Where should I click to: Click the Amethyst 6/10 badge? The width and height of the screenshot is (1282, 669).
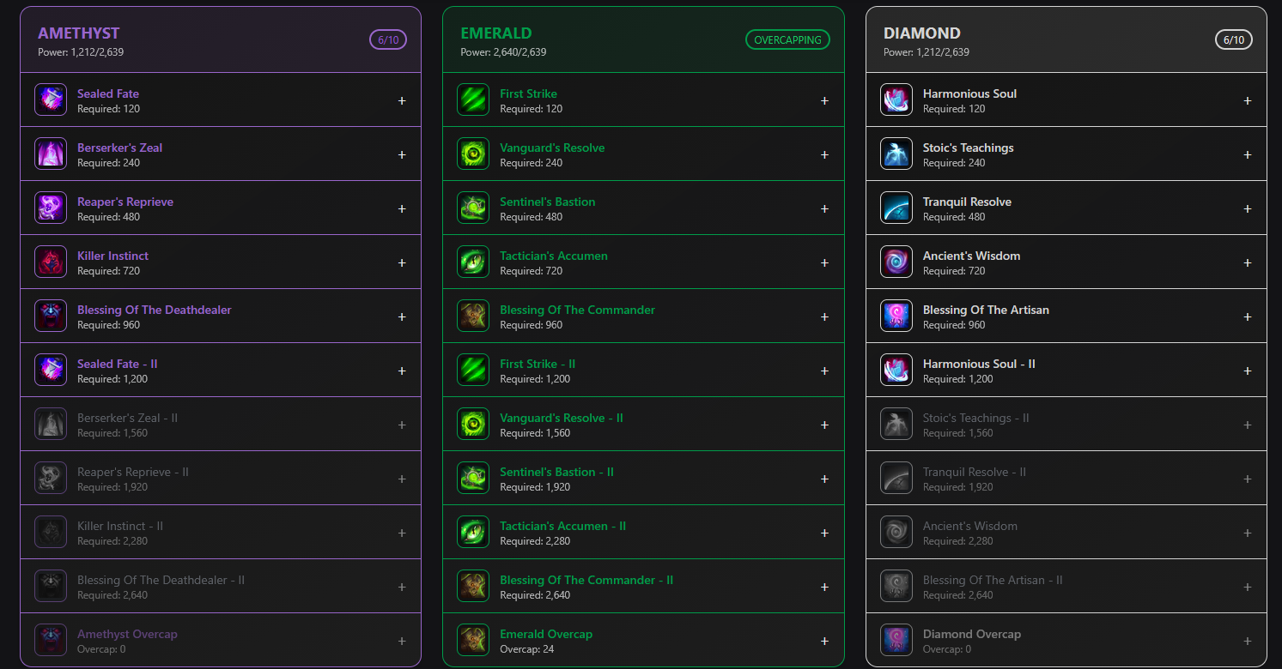[388, 40]
